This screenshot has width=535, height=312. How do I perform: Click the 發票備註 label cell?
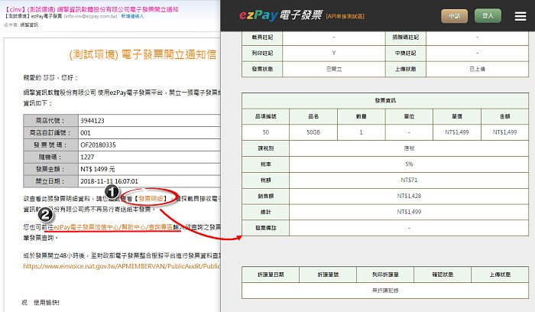coord(266,228)
